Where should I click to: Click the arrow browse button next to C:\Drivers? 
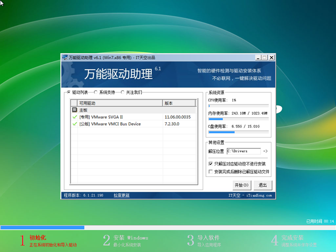(265, 151)
